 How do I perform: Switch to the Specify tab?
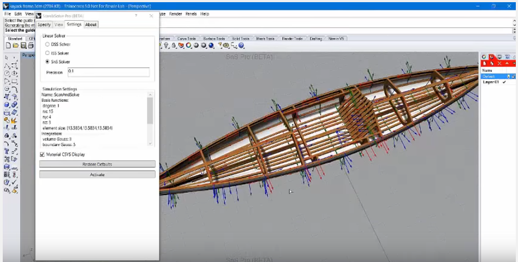point(44,25)
